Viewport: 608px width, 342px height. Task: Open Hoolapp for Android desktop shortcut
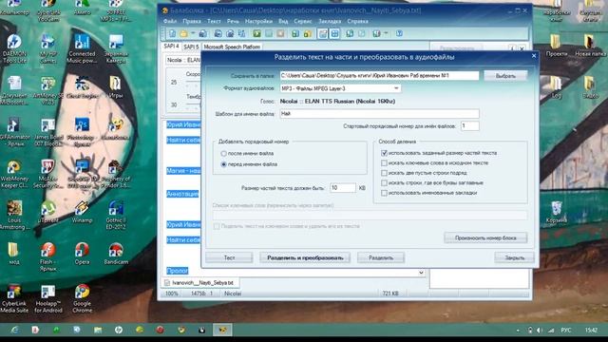click(47, 298)
